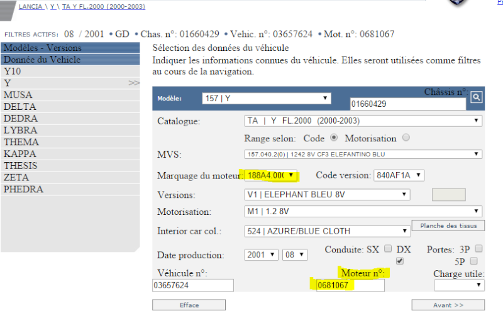Click the Véhicule n° input field

point(193,285)
